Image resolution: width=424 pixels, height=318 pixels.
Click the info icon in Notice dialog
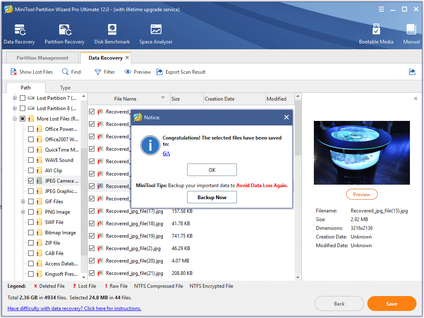coord(150,145)
